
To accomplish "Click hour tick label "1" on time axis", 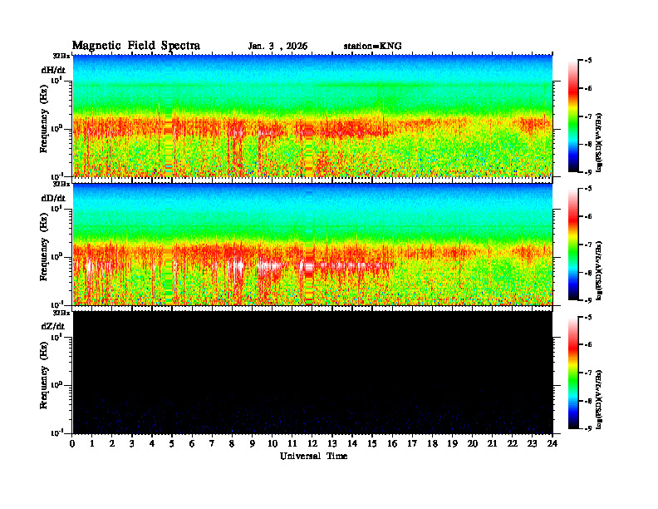I will tap(92, 443).
